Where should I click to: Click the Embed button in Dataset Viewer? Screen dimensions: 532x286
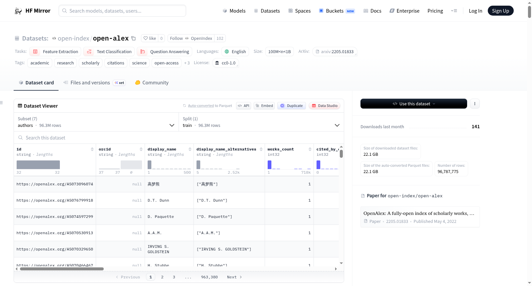click(264, 106)
